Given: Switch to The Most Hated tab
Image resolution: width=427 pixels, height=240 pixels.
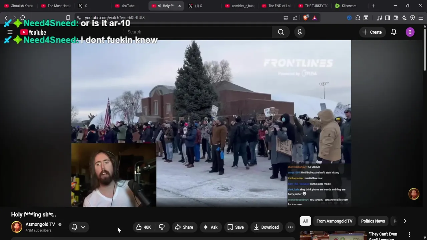Looking at the screenshot, I should 56,6.
